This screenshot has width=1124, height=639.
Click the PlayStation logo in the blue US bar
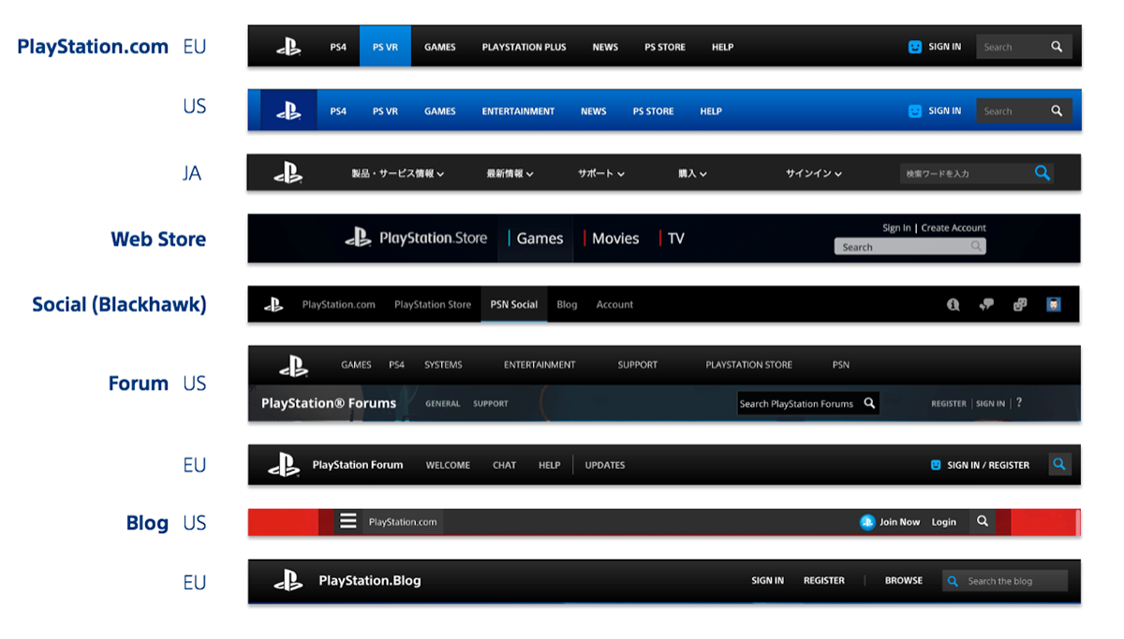pyautogui.click(x=288, y=110)
